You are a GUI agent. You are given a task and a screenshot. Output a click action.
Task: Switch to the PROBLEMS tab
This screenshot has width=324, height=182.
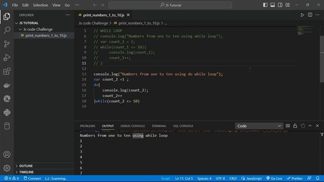pos(88,126)
